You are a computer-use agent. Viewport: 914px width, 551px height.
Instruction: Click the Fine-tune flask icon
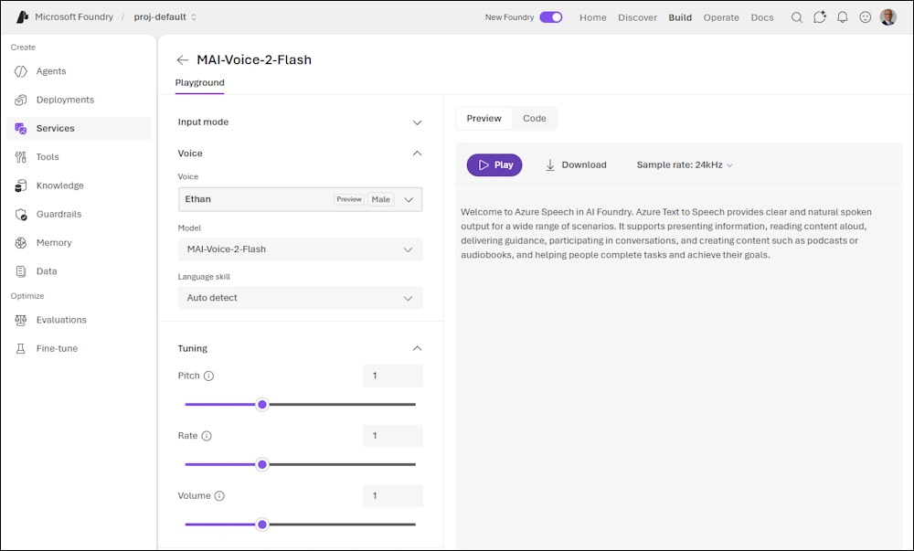(x=21, y=348)
